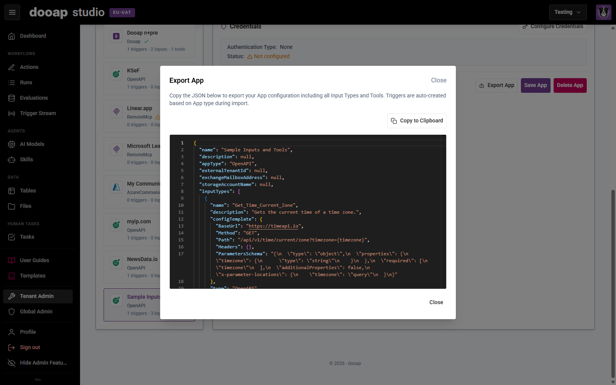Click the AI Models chip icon
The width and height of the screenshot is (616, 385).
pyautogui.click(x=12, y=144)
